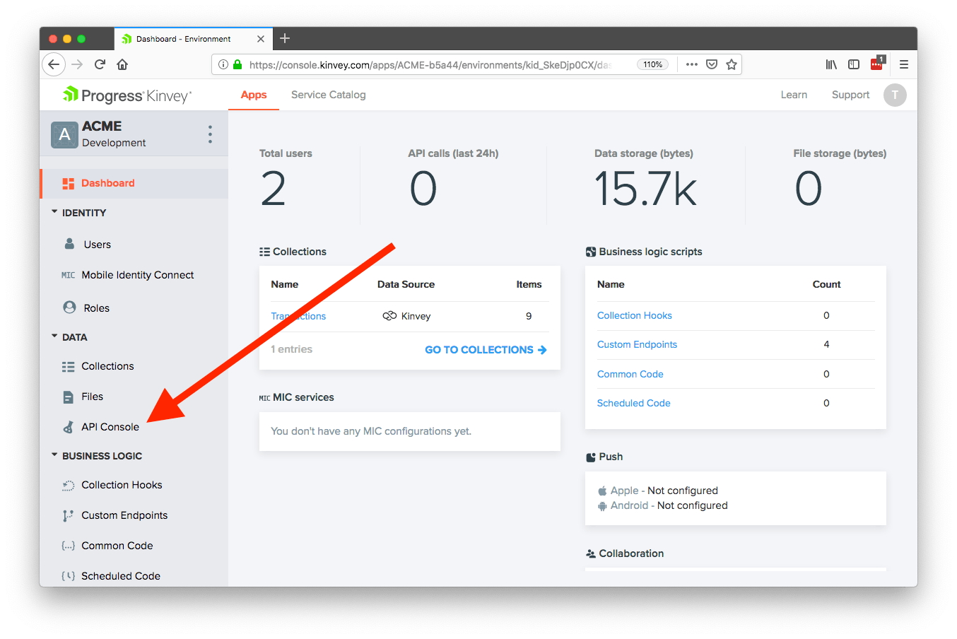The height and width of the screenshot is (639, 957).
Task: Open Collection Hooks scripts link
Action: click(x=634, y=315)
